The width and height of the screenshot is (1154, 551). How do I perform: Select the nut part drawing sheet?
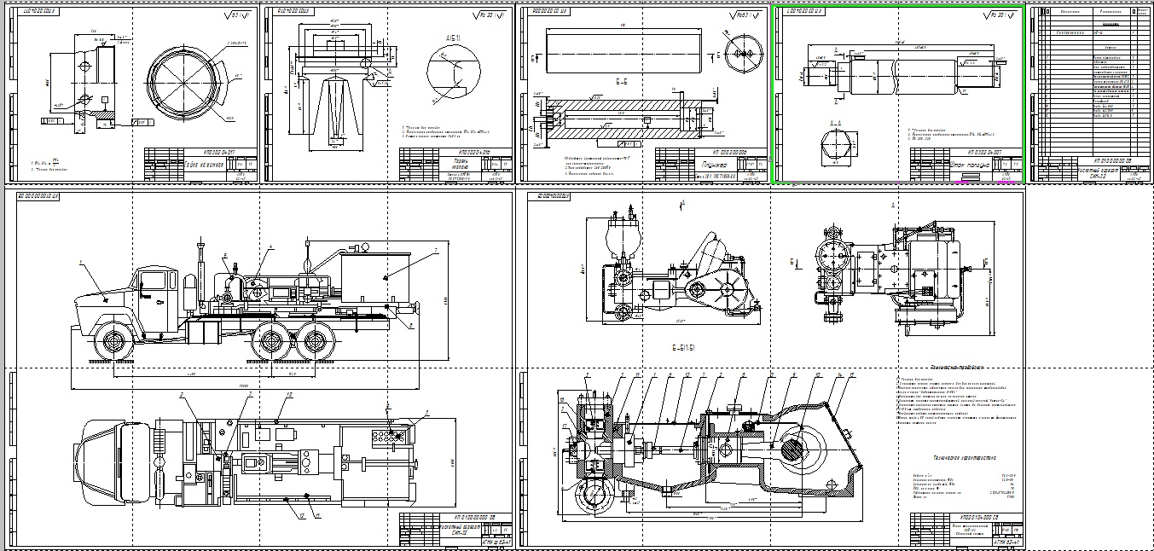pyautogui.click(x=132, y=94)
